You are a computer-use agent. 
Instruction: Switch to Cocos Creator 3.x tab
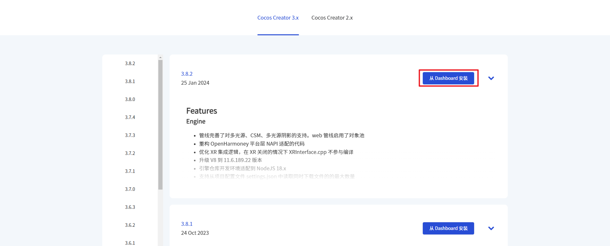tap(278, 18)
